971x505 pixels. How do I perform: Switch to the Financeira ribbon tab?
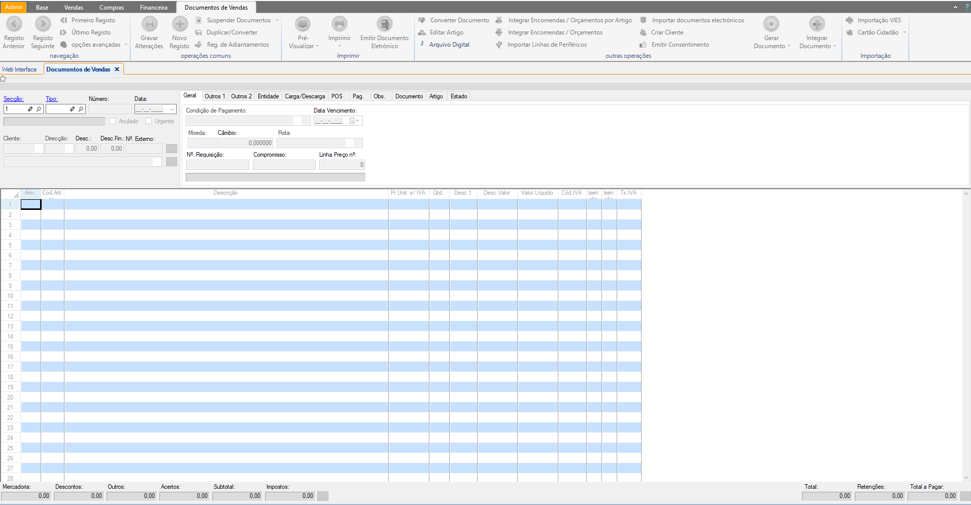point(153,8)
